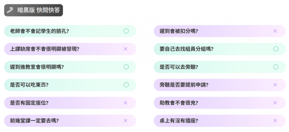This screenshot has width=289, height=132.
Task: Click the circle icon beside 遲到進教室會很明顯嗎?
Action: [x=126, y=67]
